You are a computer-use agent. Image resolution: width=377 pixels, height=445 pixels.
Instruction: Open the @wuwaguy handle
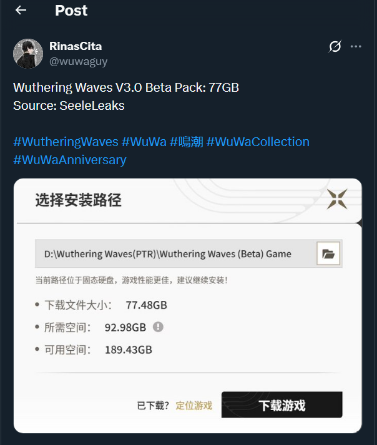[79, 61]
